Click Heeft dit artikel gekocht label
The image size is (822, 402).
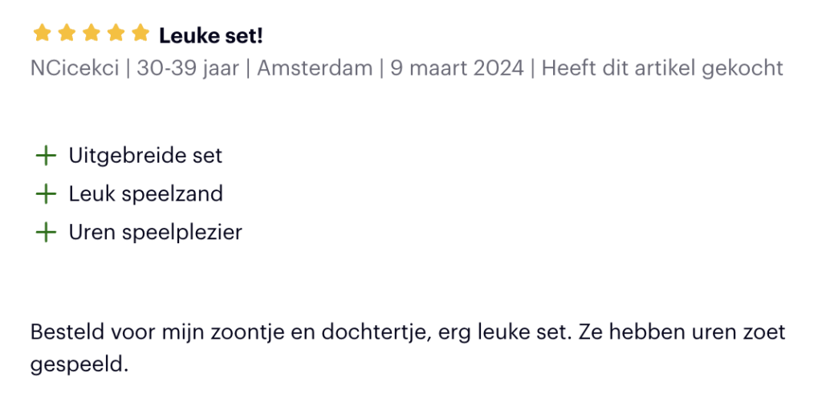pos(662,68)
